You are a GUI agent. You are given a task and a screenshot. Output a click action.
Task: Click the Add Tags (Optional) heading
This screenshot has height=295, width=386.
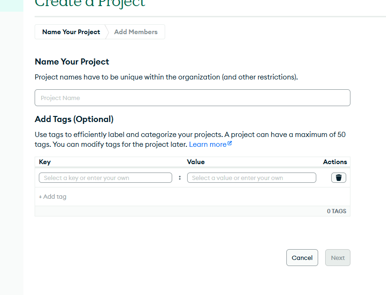pos(74,119)
